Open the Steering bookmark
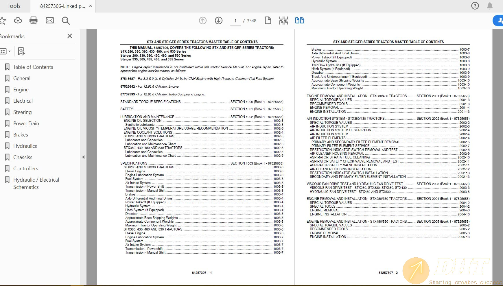The height and width of the screenshot is (286, 503). [22, 112]
